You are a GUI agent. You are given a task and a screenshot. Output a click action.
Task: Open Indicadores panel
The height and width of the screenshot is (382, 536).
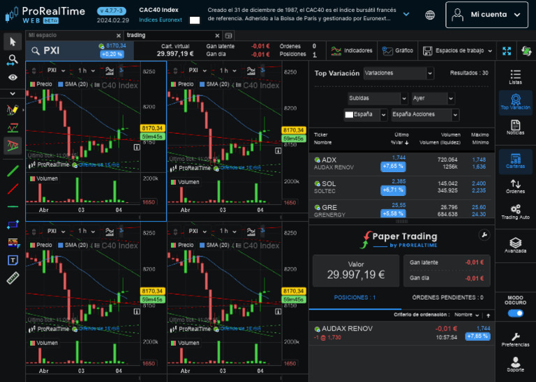(352, 50)
